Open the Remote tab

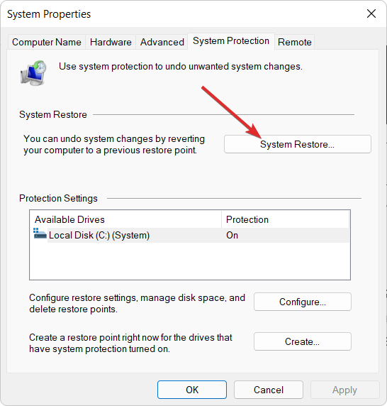tap(295, 42)
